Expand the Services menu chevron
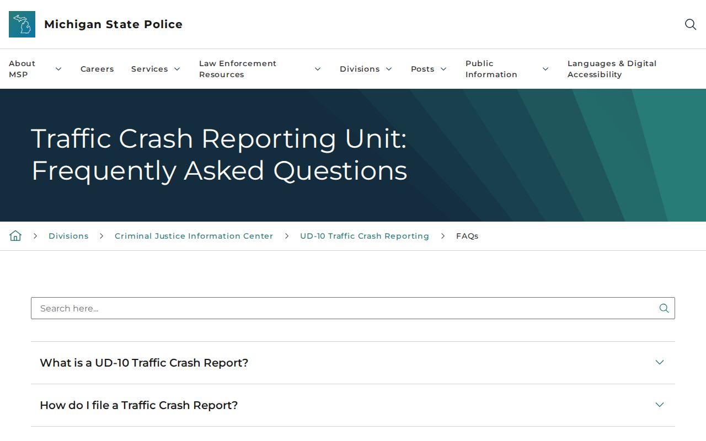This screenshot has width=706, height=441. (177, 69)
